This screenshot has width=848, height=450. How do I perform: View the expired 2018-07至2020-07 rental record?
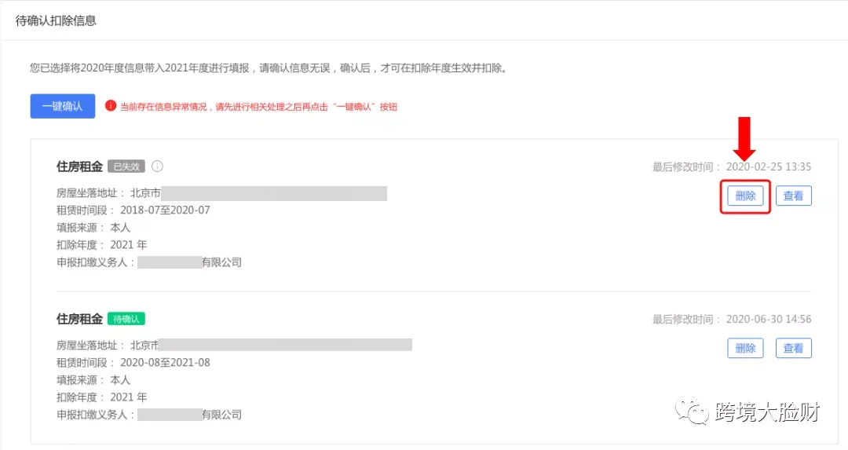coord(793,196)
